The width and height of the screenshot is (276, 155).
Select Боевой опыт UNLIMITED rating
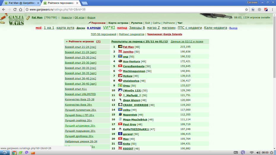80,94
